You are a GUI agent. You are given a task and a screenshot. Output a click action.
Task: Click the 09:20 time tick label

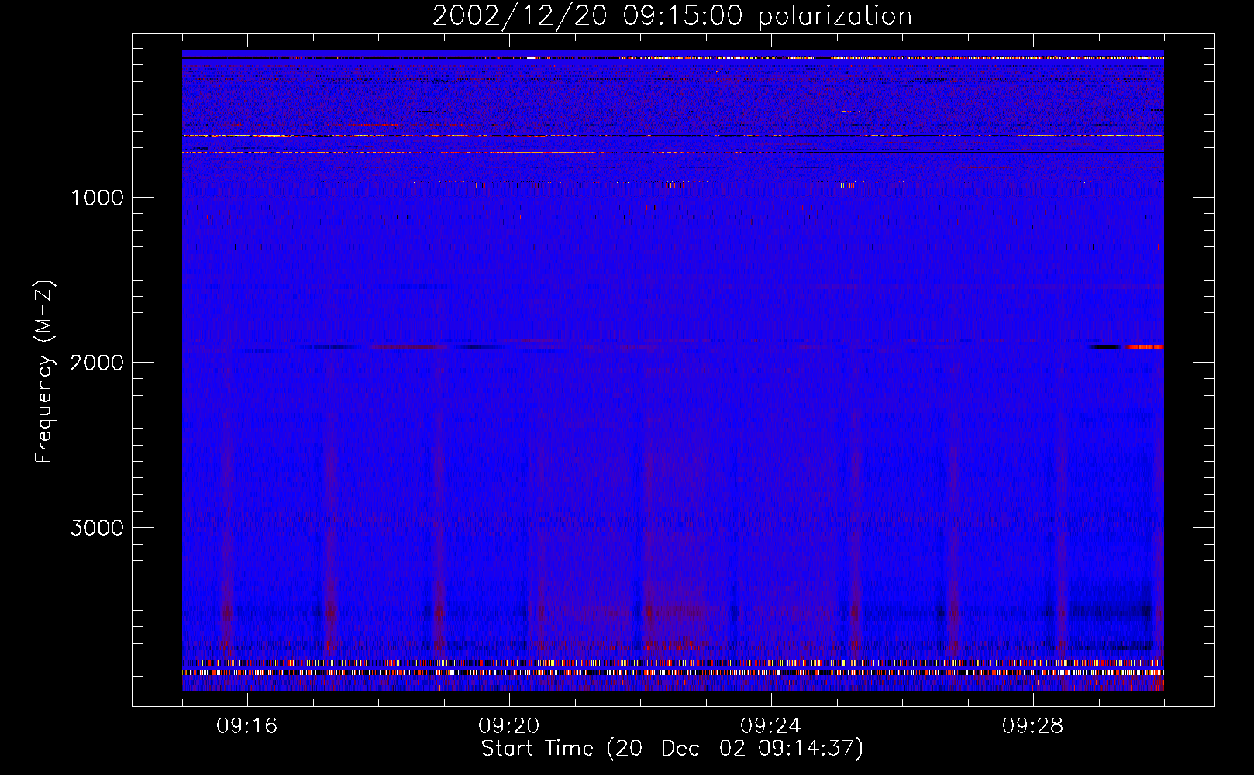[x=509, y=726]
